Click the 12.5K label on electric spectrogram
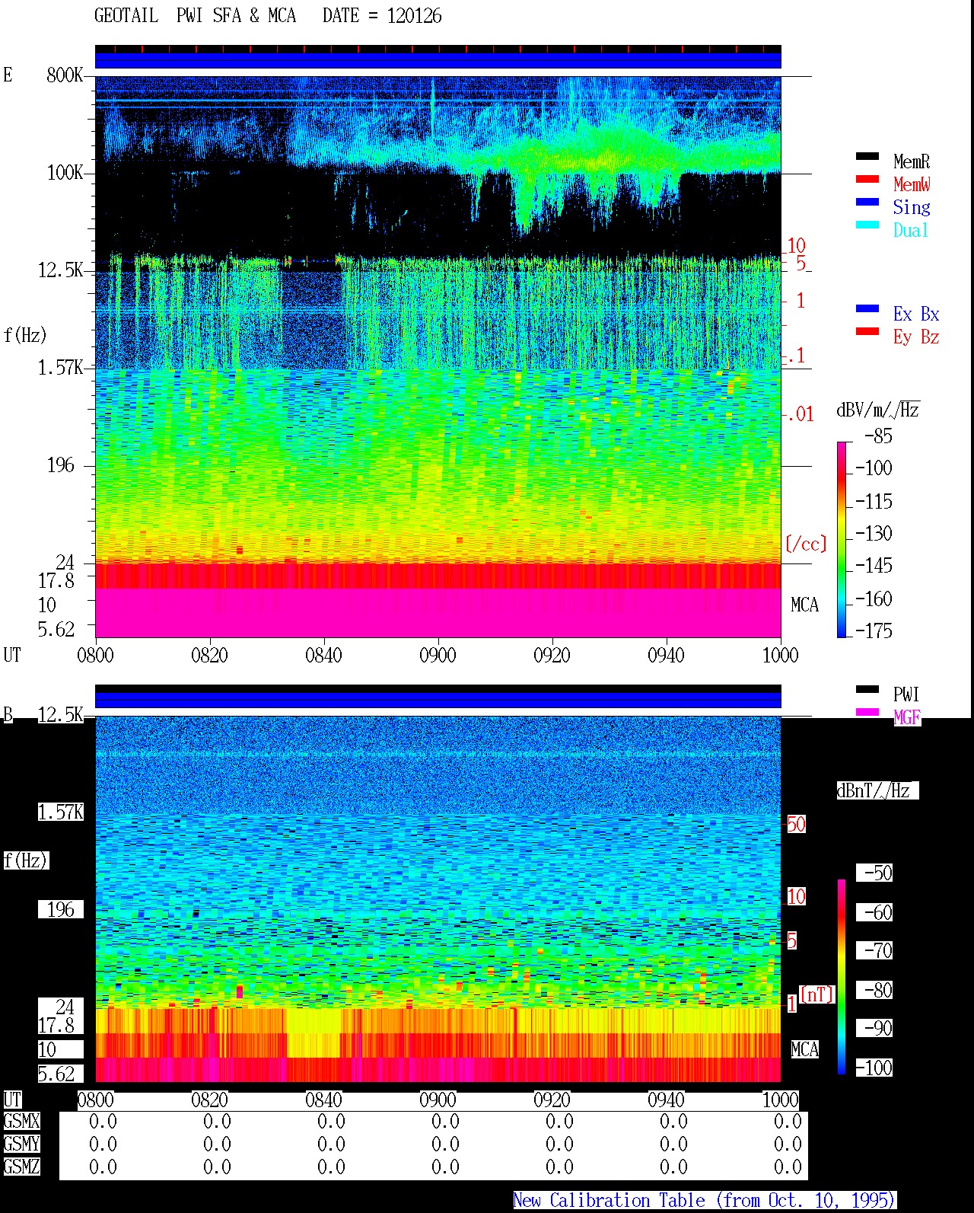Screen dimensions: 974x1213 [61, 270]
